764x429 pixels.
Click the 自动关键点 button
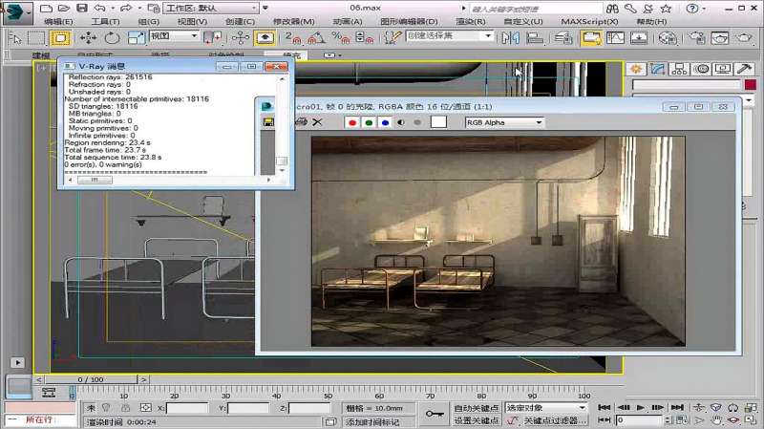click(476, 408)
